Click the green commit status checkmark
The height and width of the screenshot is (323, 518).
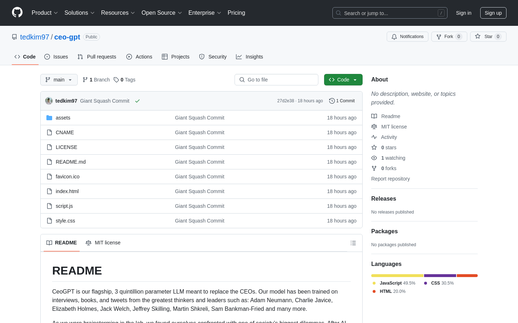pyautogui.click(x=137, y=101)
